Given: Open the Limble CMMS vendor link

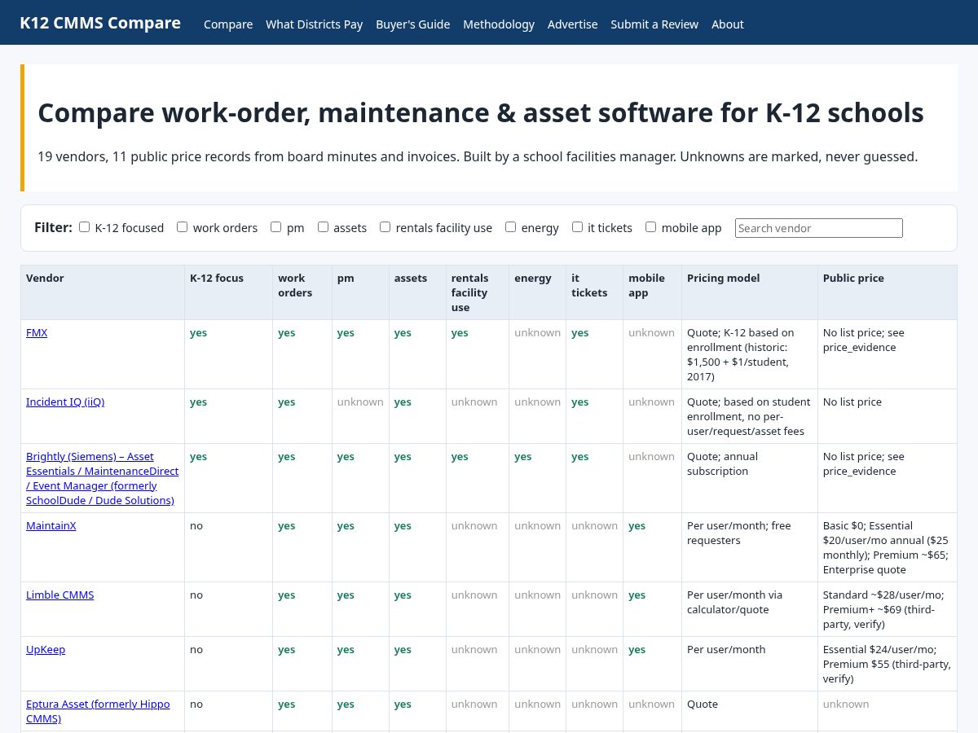Looking at the screenshot, I should point(59,595).
